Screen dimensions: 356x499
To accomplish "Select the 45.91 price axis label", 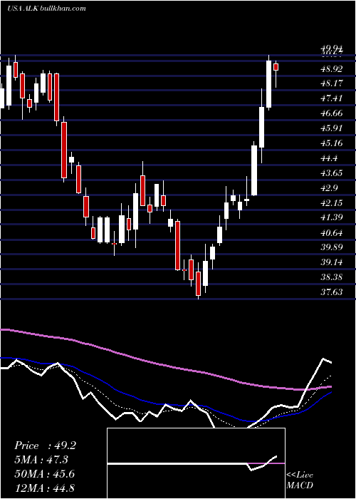I will point(332,128).
